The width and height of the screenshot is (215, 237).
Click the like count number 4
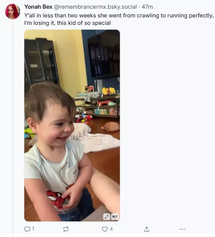(x=111, y=229)
